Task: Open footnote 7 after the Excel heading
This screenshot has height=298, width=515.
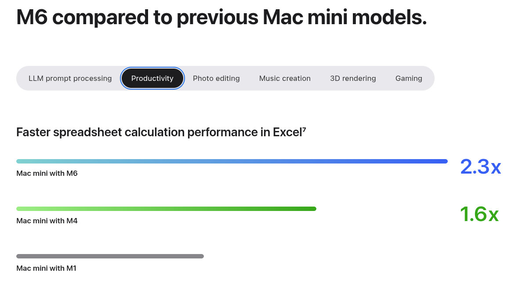Action: click(x=304, y=130)
